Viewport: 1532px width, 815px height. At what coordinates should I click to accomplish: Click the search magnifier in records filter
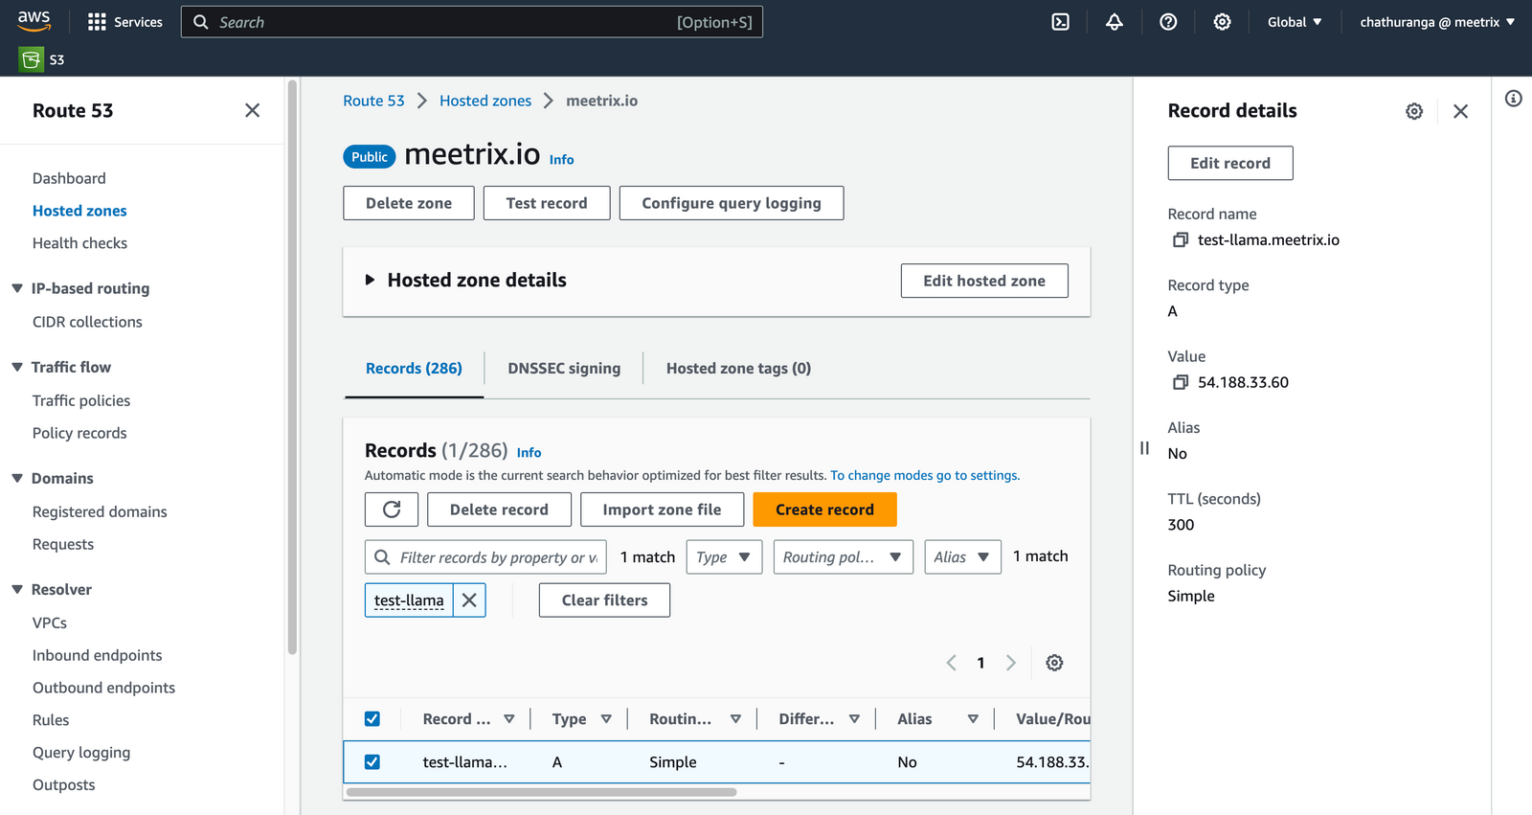click(382, 557)
